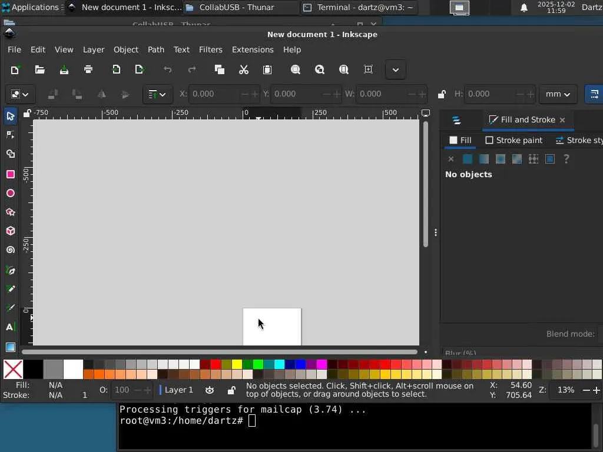Choose Flat color fill type
The height and width of the screenshot is (452, 603).
(468, 159)
